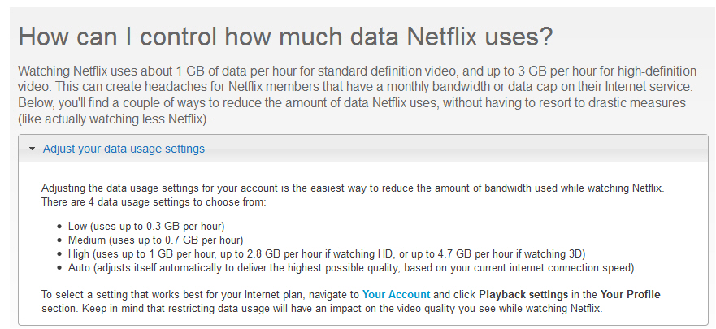Screen dimensions: 716x329
Task: Click 'There are 4 data usage settings' line
Action: (154, 201)
